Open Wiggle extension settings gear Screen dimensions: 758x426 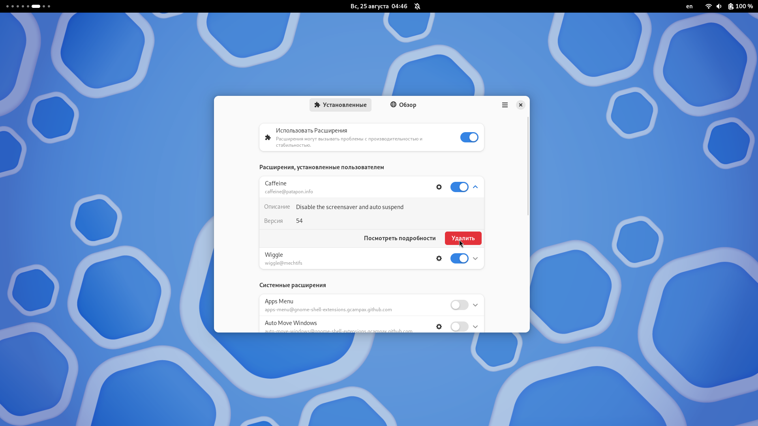pyautogui.click(x=439, y=258)
